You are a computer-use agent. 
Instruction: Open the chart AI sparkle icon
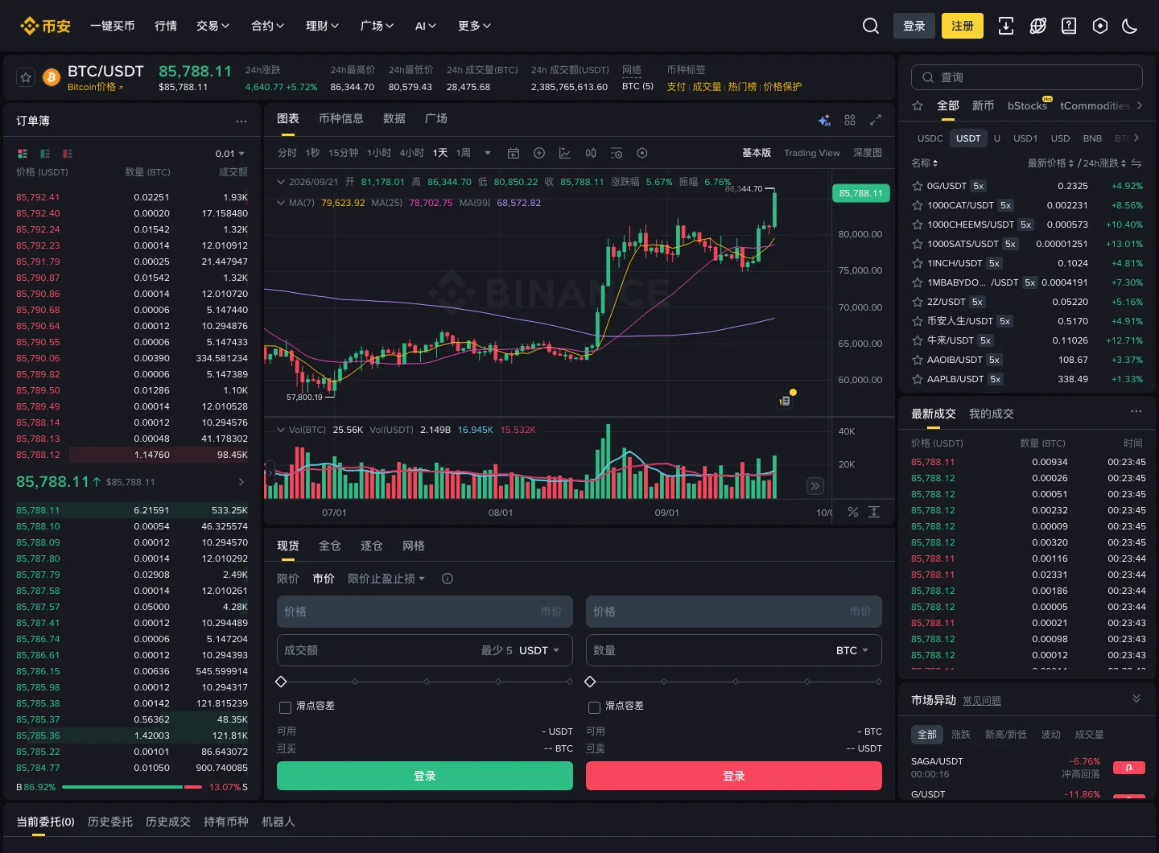point(824,120)
